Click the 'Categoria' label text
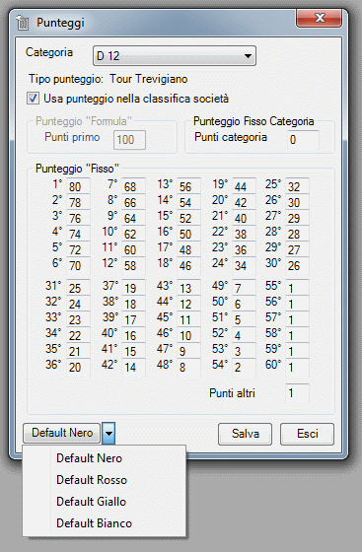Viewport: 362px width, 552px height. click(49, 52)
